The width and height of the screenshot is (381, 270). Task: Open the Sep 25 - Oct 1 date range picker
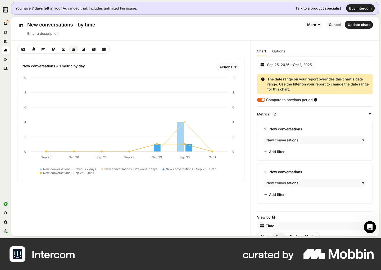[x=286, y=65]
